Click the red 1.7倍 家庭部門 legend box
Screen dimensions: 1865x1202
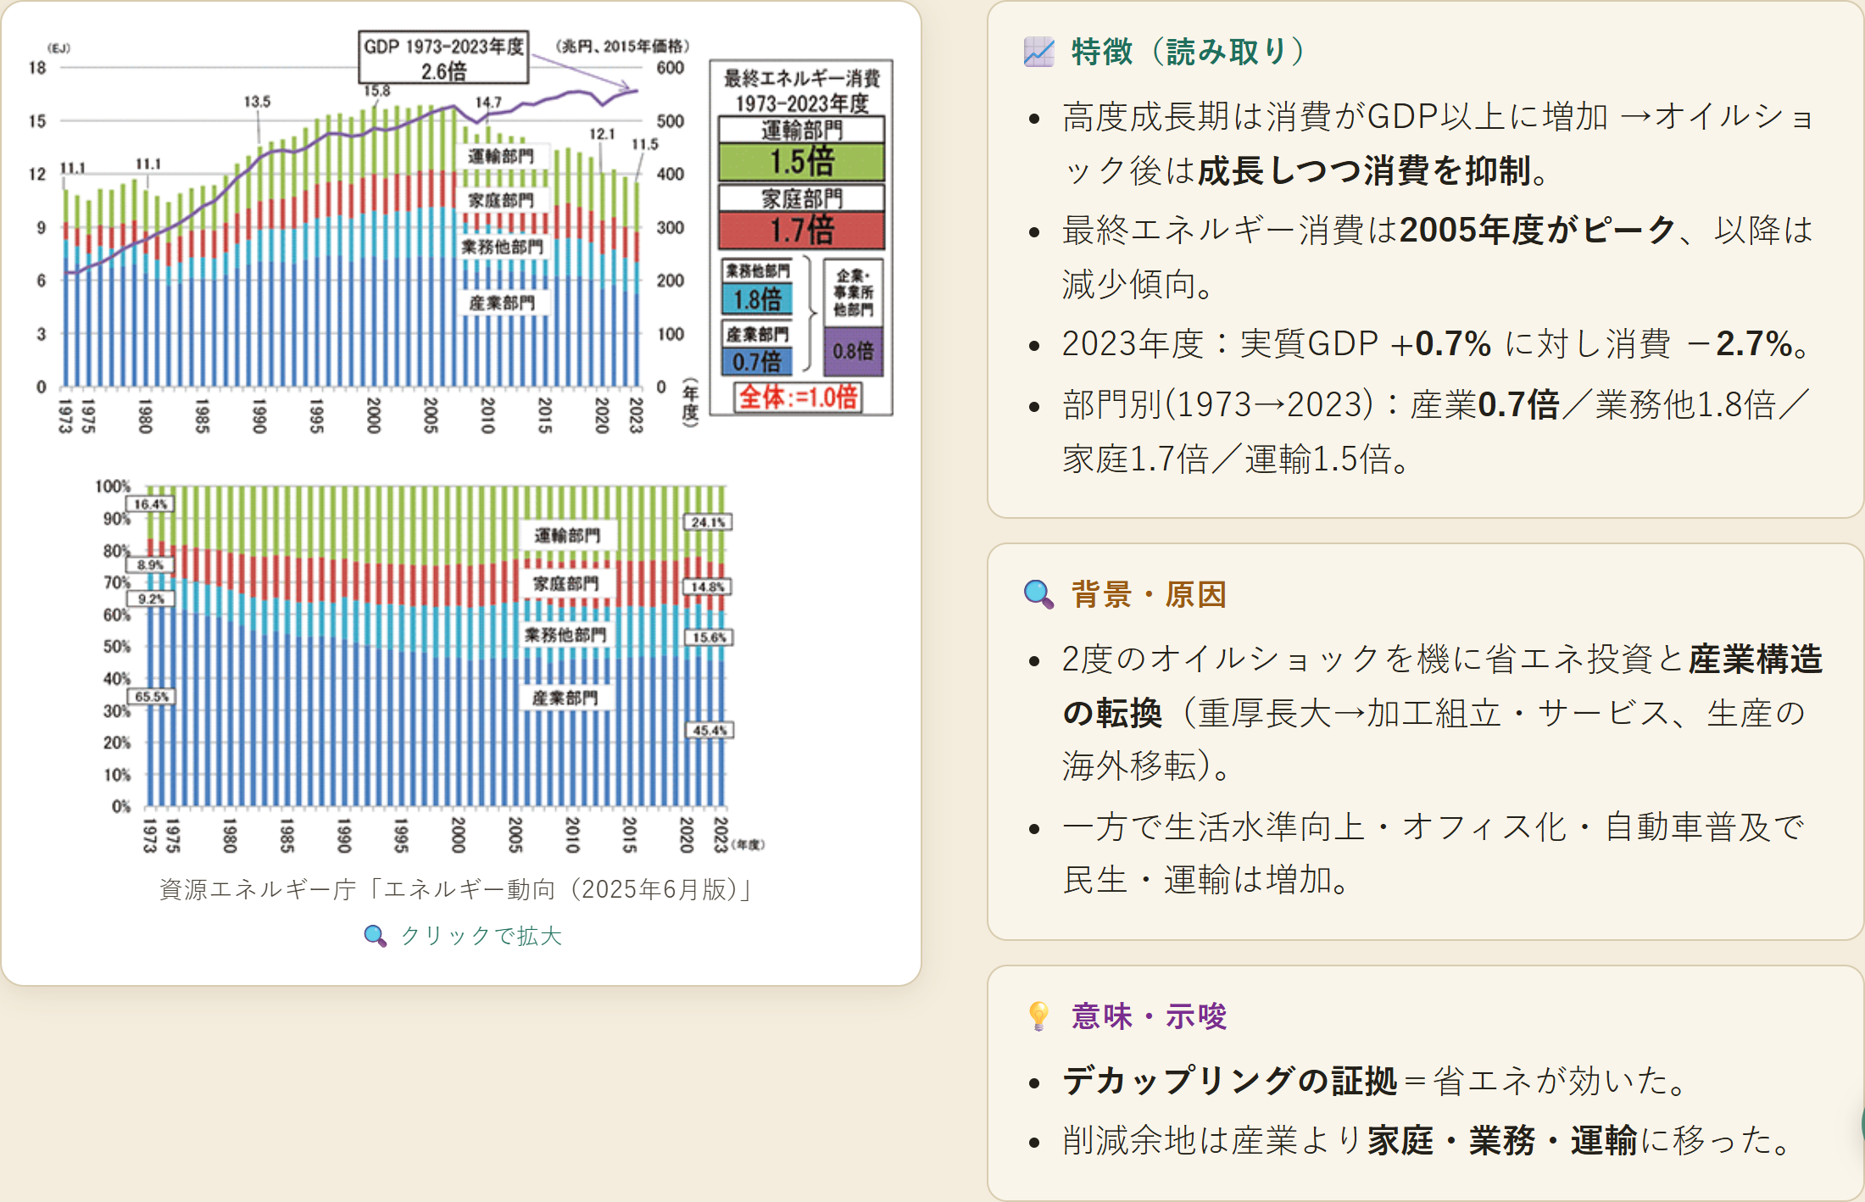[x=802, y=229]
